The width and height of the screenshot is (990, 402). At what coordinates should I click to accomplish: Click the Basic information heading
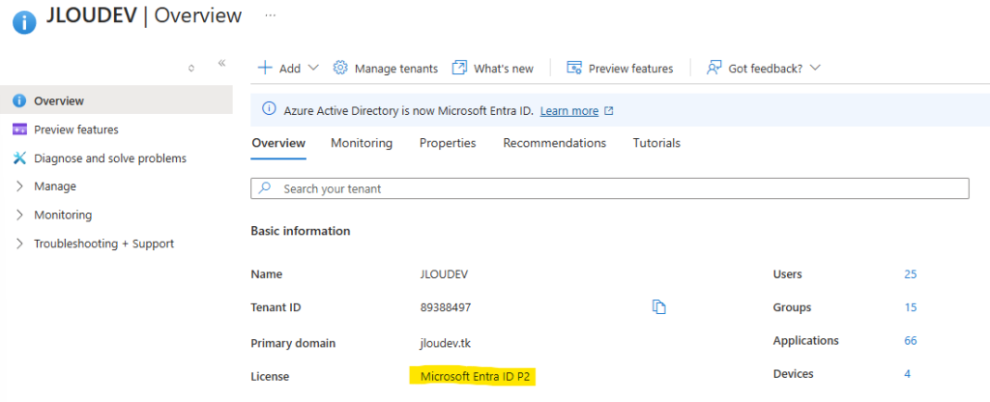pos(301,231)
